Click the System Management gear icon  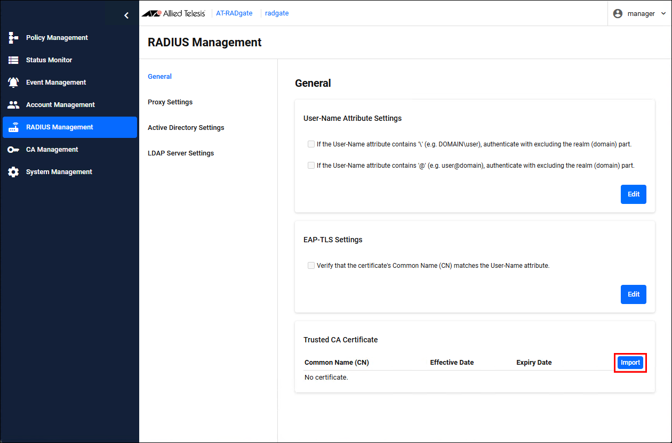coord(13,172)
